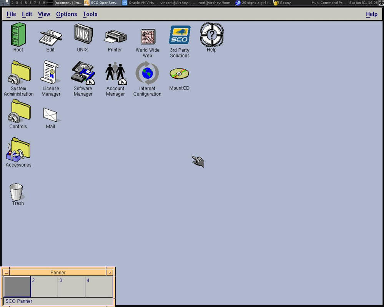384x307 pixels.
Task: Open the Edit menu
Action: [x=27, y=14]
